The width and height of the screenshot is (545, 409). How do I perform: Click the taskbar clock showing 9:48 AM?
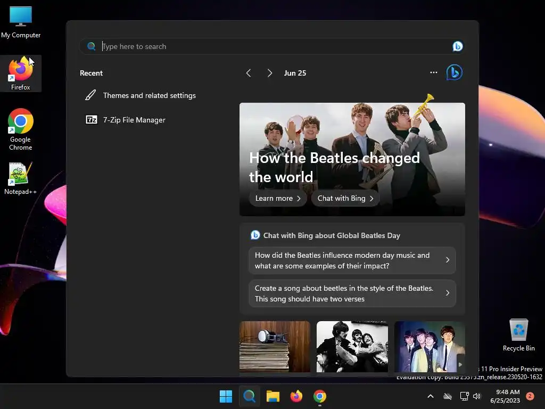pyautogui.click(x=505, y=396)
